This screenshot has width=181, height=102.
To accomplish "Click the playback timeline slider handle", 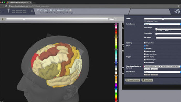I will (x=24, y=19).
